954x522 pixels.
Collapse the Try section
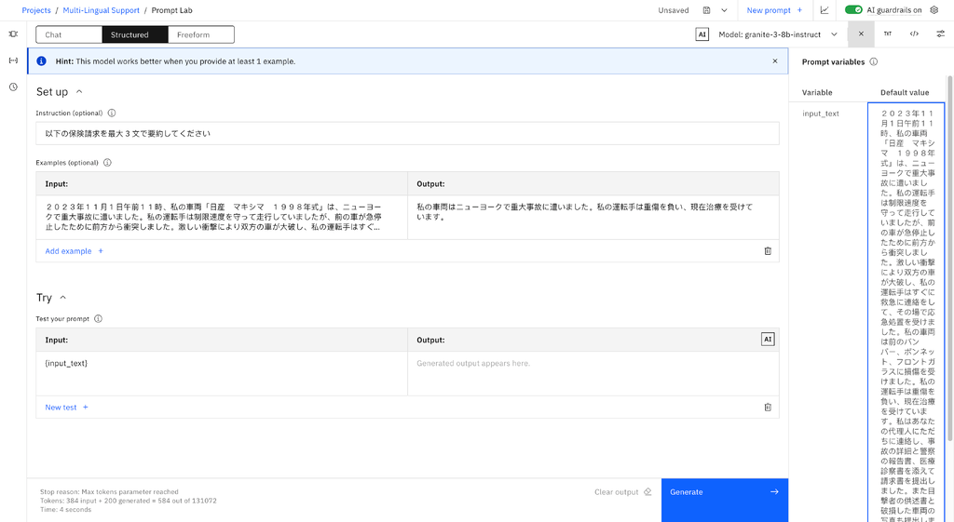[x=62, y=298]
